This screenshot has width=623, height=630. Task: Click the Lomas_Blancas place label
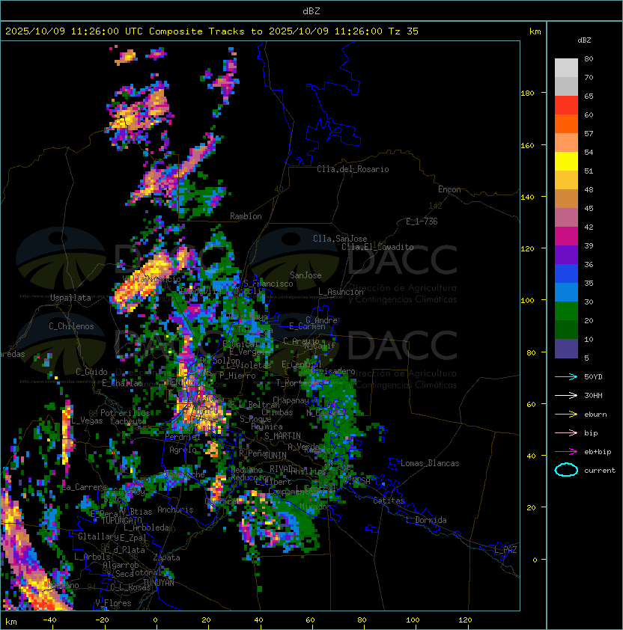[430, 463]
